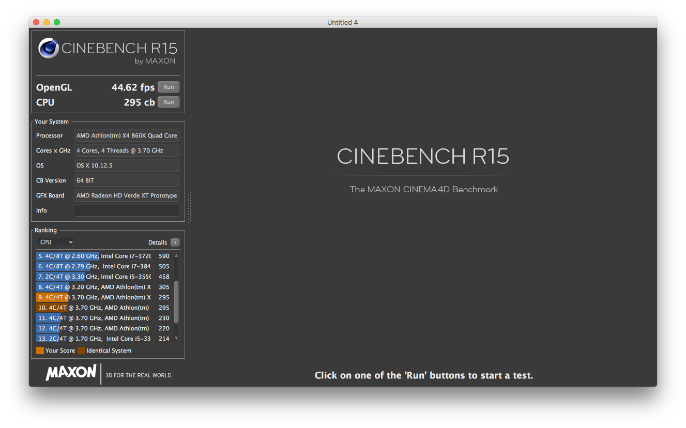Click the Cores x GHz value field
Viewport: 686px width, 428px height.
127,150
